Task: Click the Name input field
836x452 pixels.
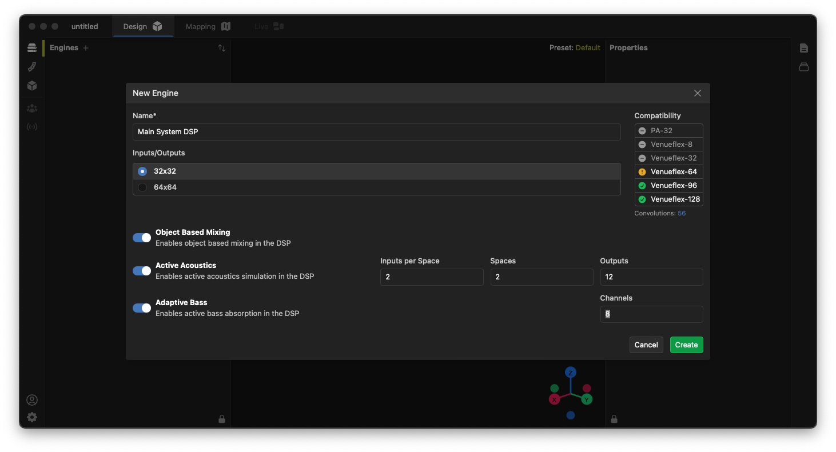Action: pos(377,132)
